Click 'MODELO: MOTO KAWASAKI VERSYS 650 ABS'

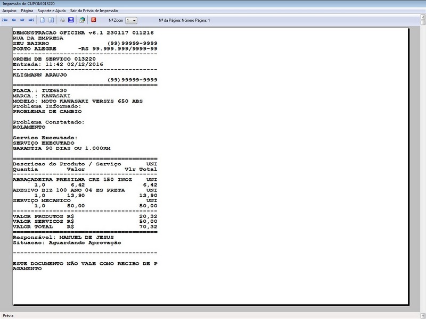78,101
